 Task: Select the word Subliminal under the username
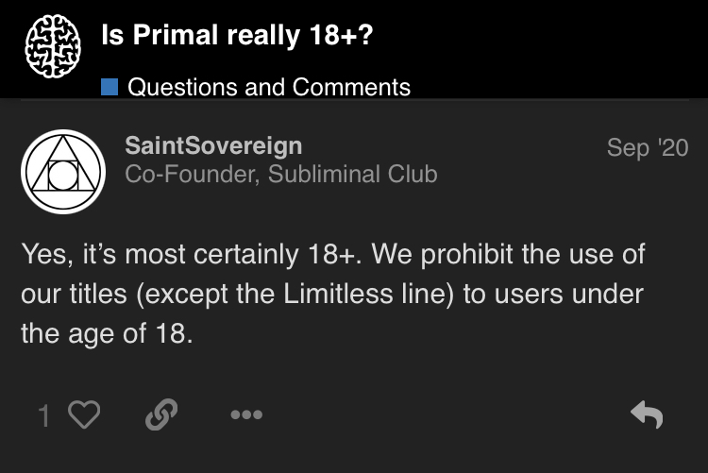tap(324, 175)
